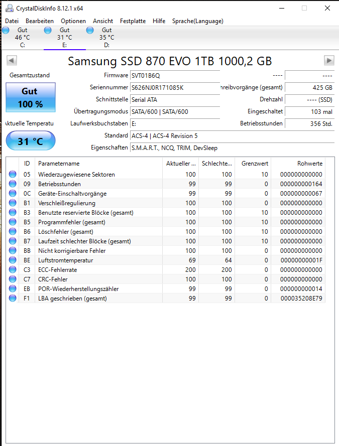Click raw value 000035208E79

point(301,299)
